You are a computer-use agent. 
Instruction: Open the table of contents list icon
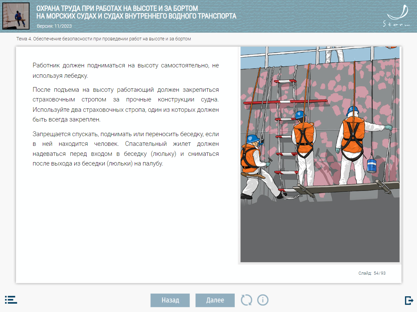pyautogui.click(x=11, y=299)
